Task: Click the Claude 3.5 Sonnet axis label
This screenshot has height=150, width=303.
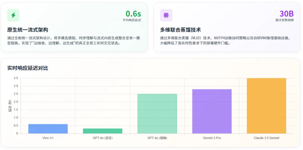Action: 267,138
